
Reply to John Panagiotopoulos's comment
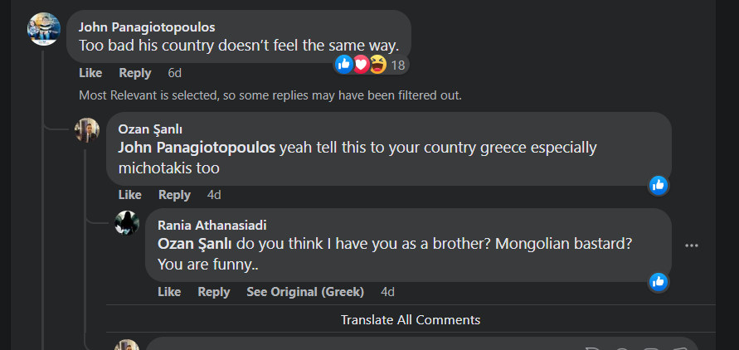[x=135, y=73]
